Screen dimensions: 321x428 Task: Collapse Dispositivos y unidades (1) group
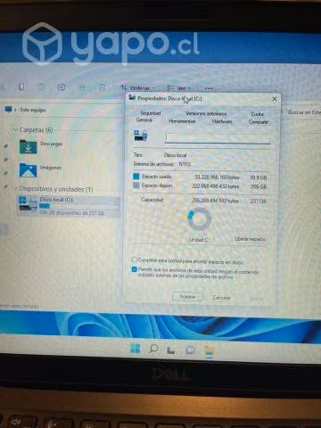[15, 189]
